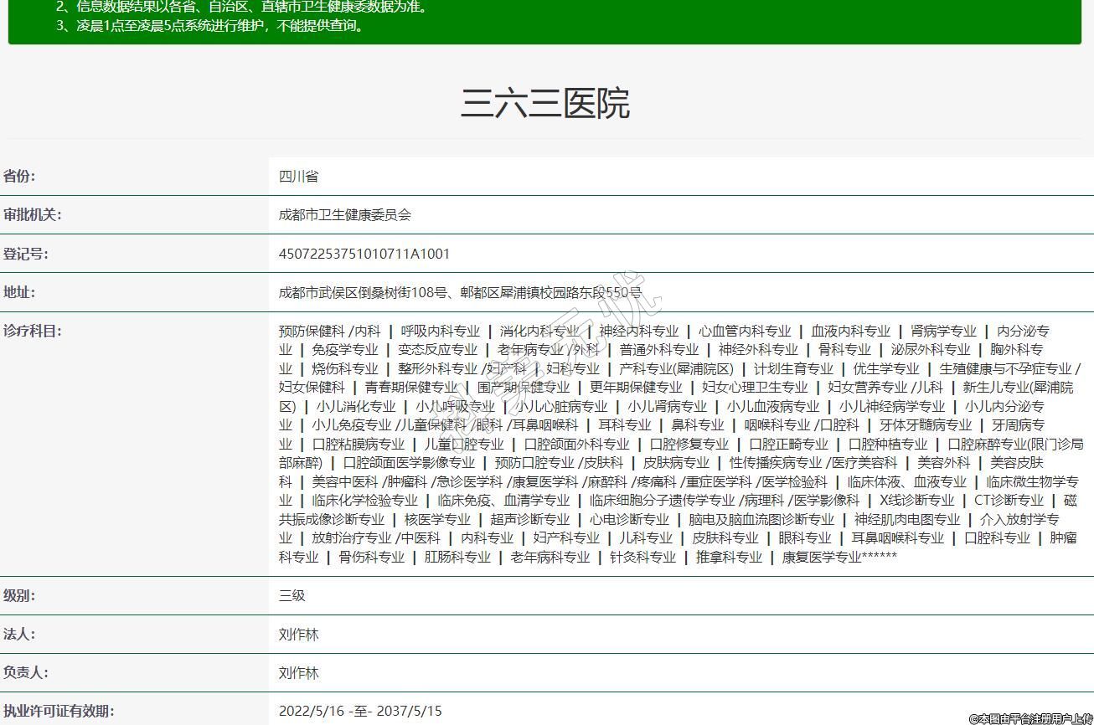Click the 执业许可证有效期 label
This screenshot has height=725, width=1094.
(59, 711)
